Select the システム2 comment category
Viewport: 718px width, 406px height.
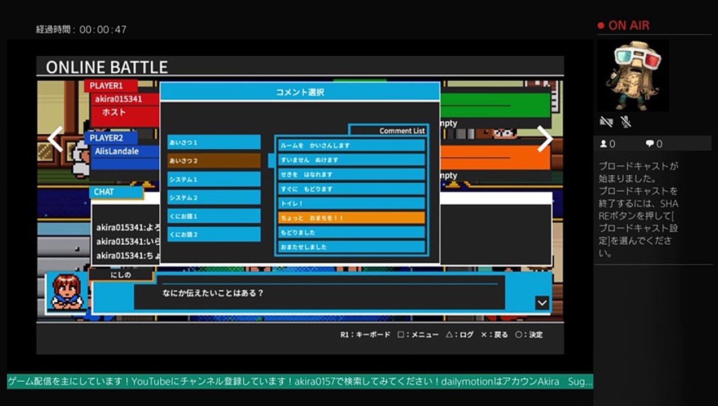tap(214, 197)
